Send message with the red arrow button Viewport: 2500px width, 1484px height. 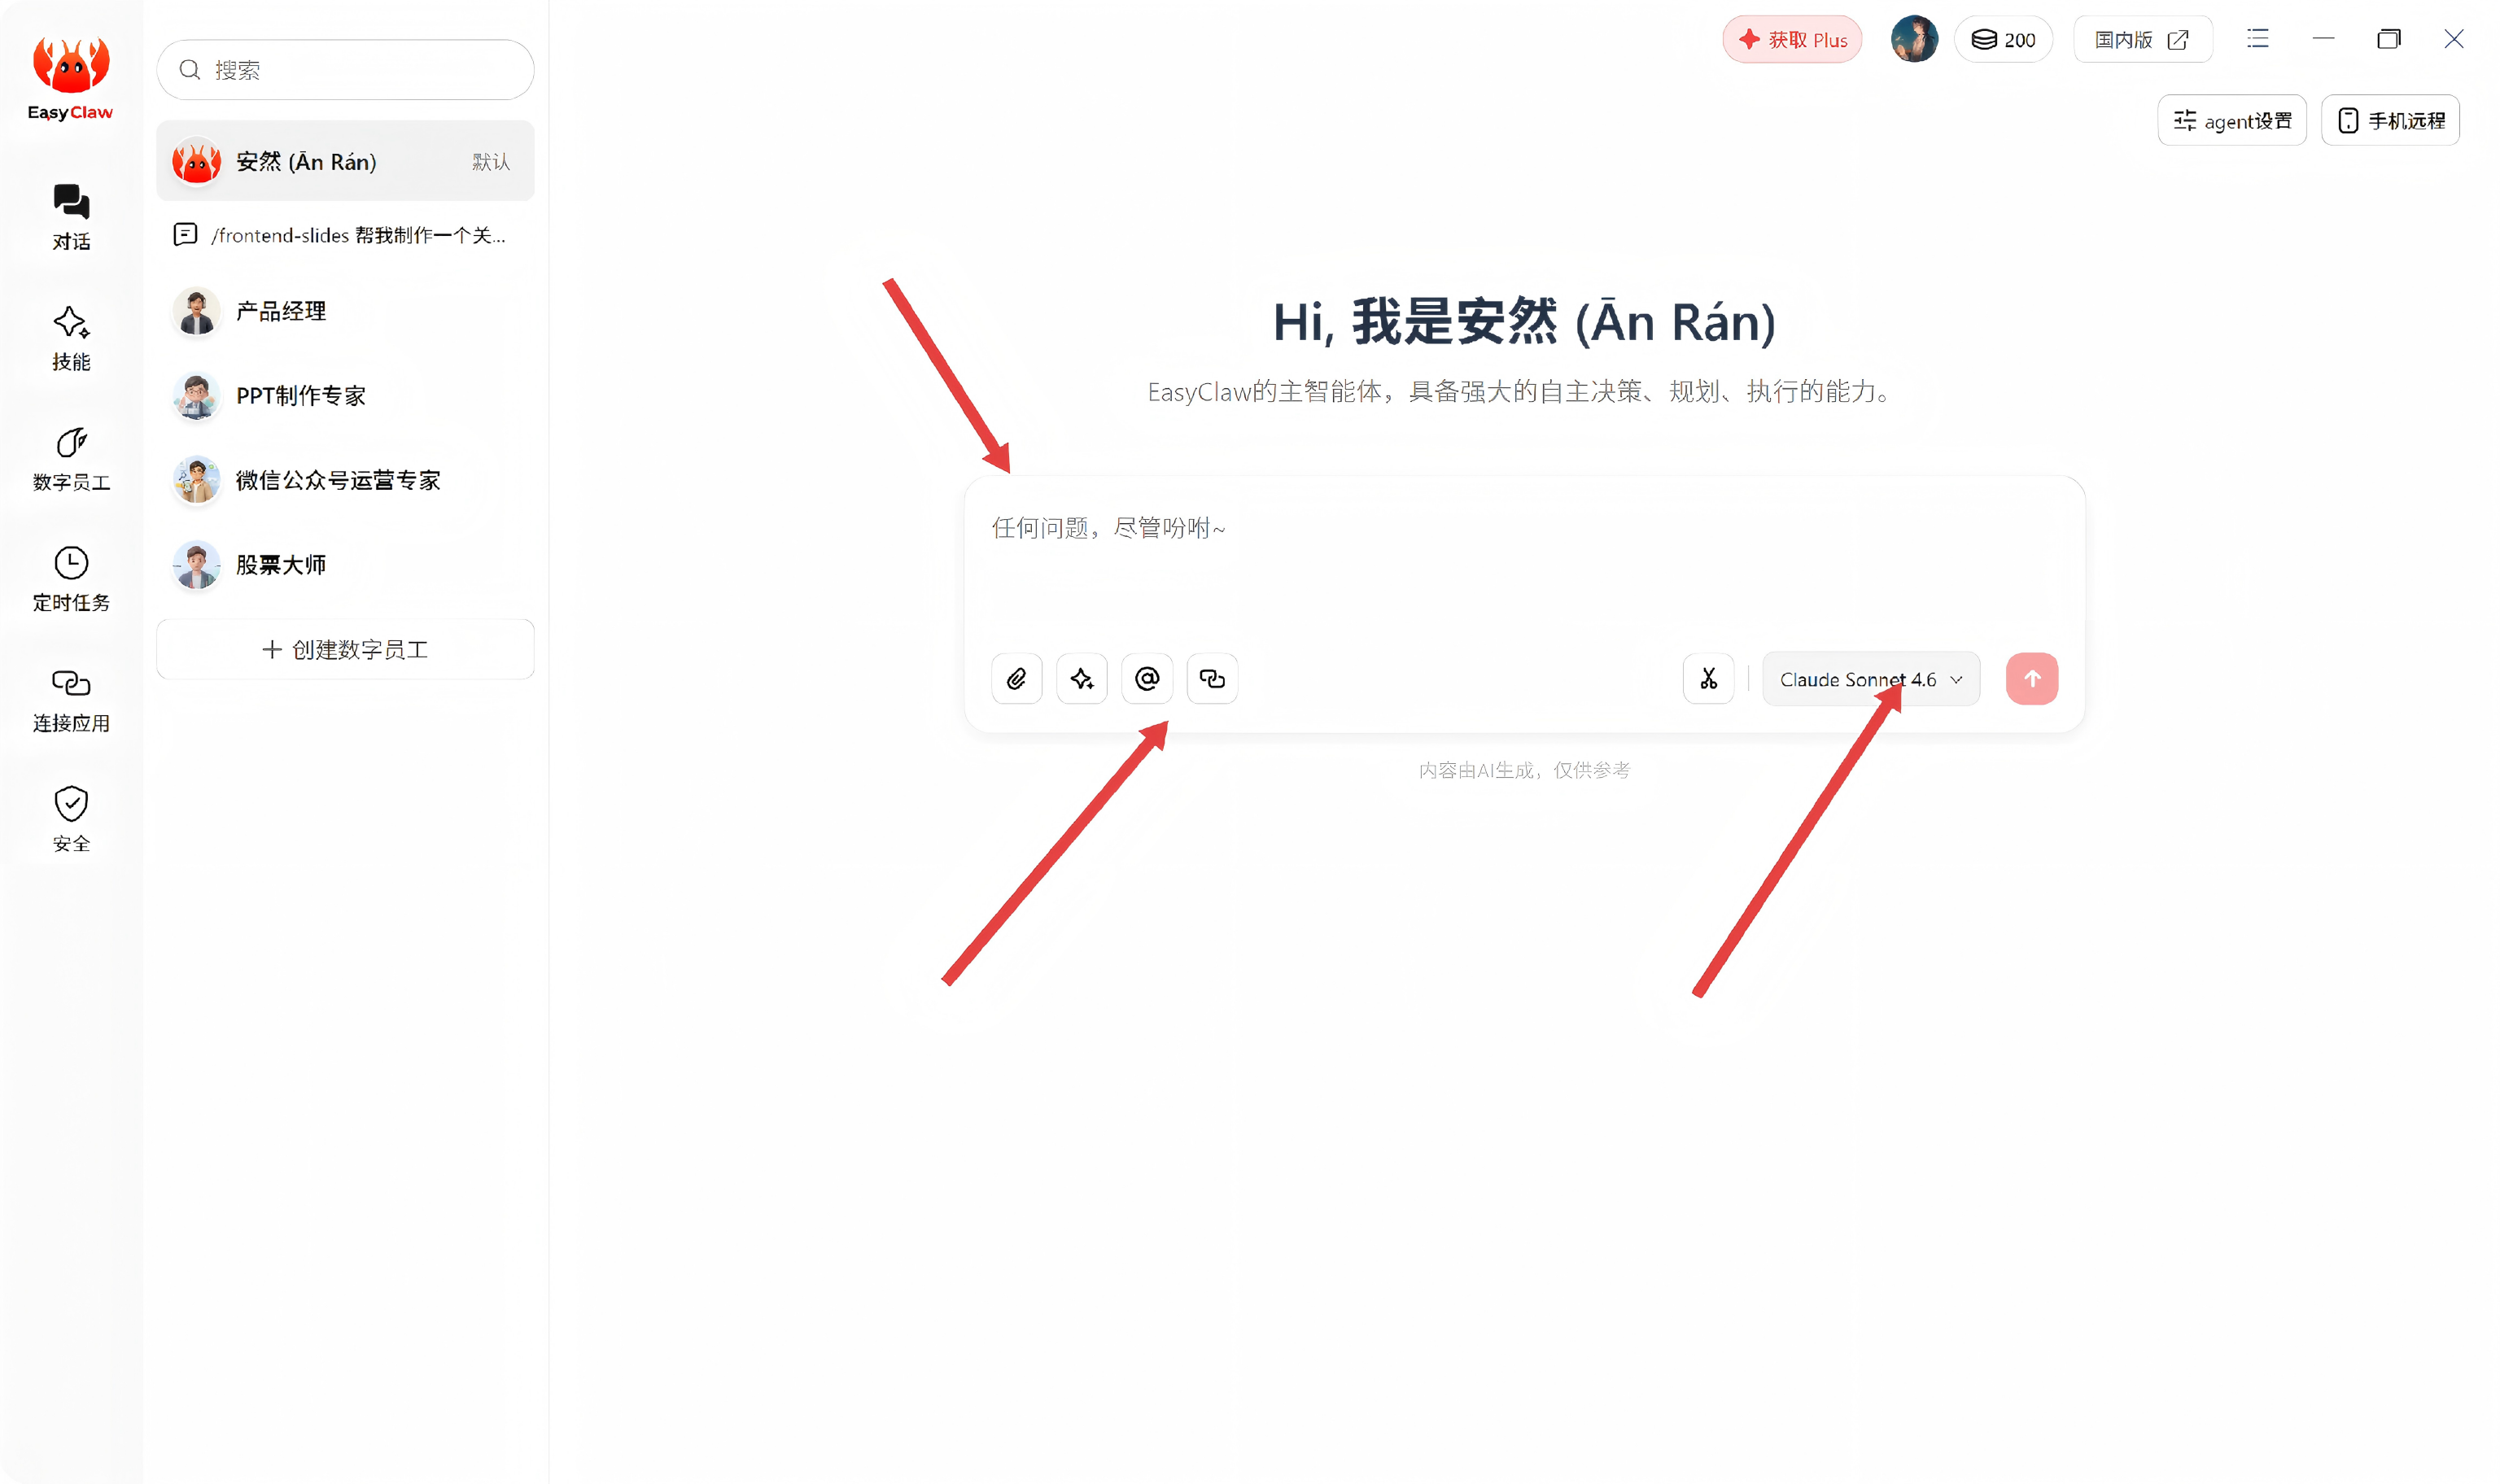2031,679
